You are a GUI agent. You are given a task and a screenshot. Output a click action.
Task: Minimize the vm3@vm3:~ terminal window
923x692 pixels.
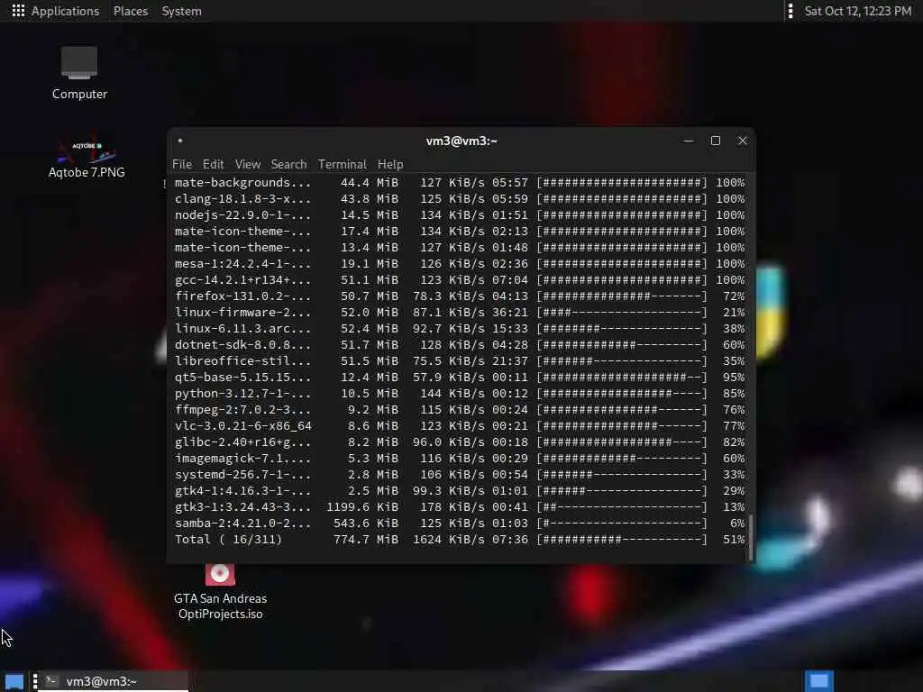click(x=688, y=141)
